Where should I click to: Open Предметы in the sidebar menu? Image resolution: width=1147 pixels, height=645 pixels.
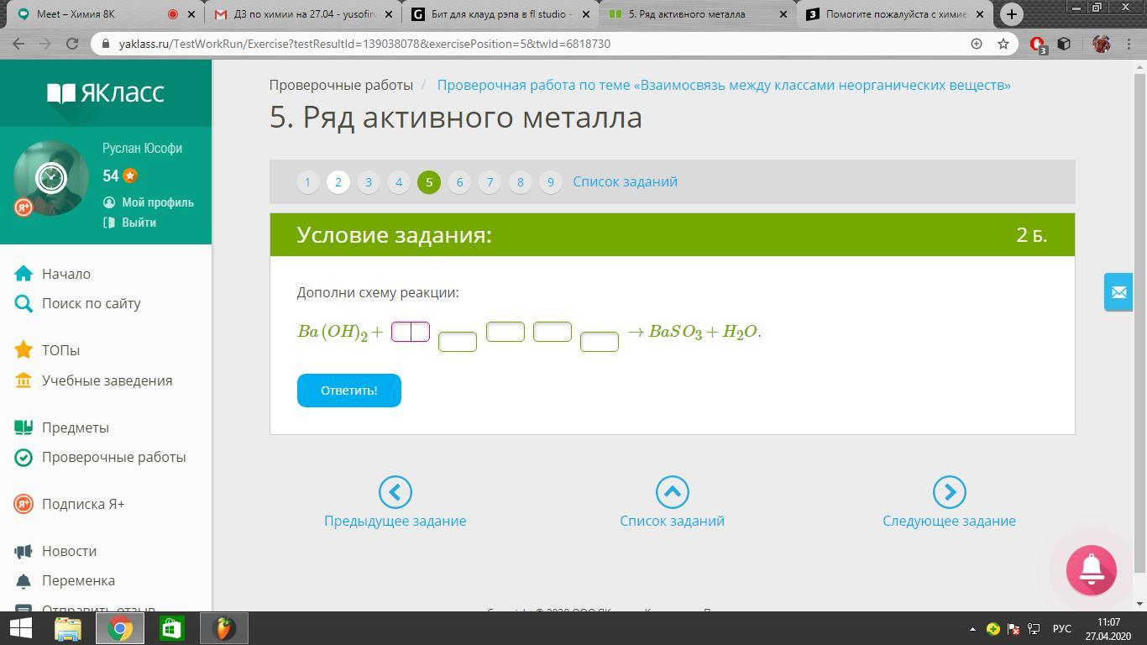pos(75,427)
